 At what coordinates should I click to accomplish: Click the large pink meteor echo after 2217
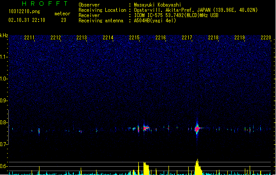point(197,129)
